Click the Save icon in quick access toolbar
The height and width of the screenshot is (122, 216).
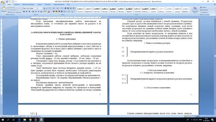[x=7, y=1]
